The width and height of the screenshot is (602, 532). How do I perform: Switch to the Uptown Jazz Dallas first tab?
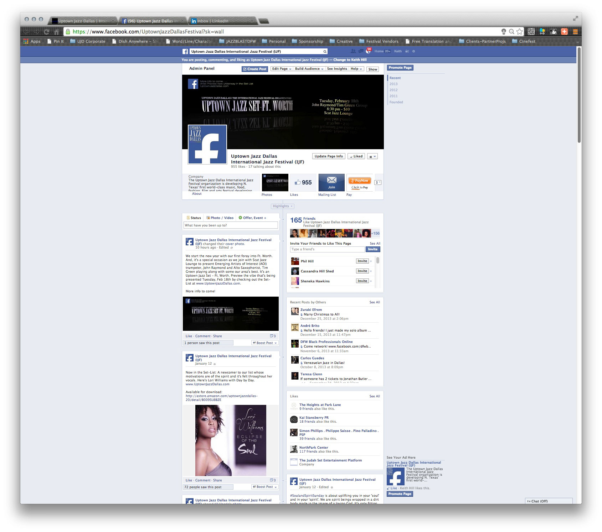(x=83, y=21)
